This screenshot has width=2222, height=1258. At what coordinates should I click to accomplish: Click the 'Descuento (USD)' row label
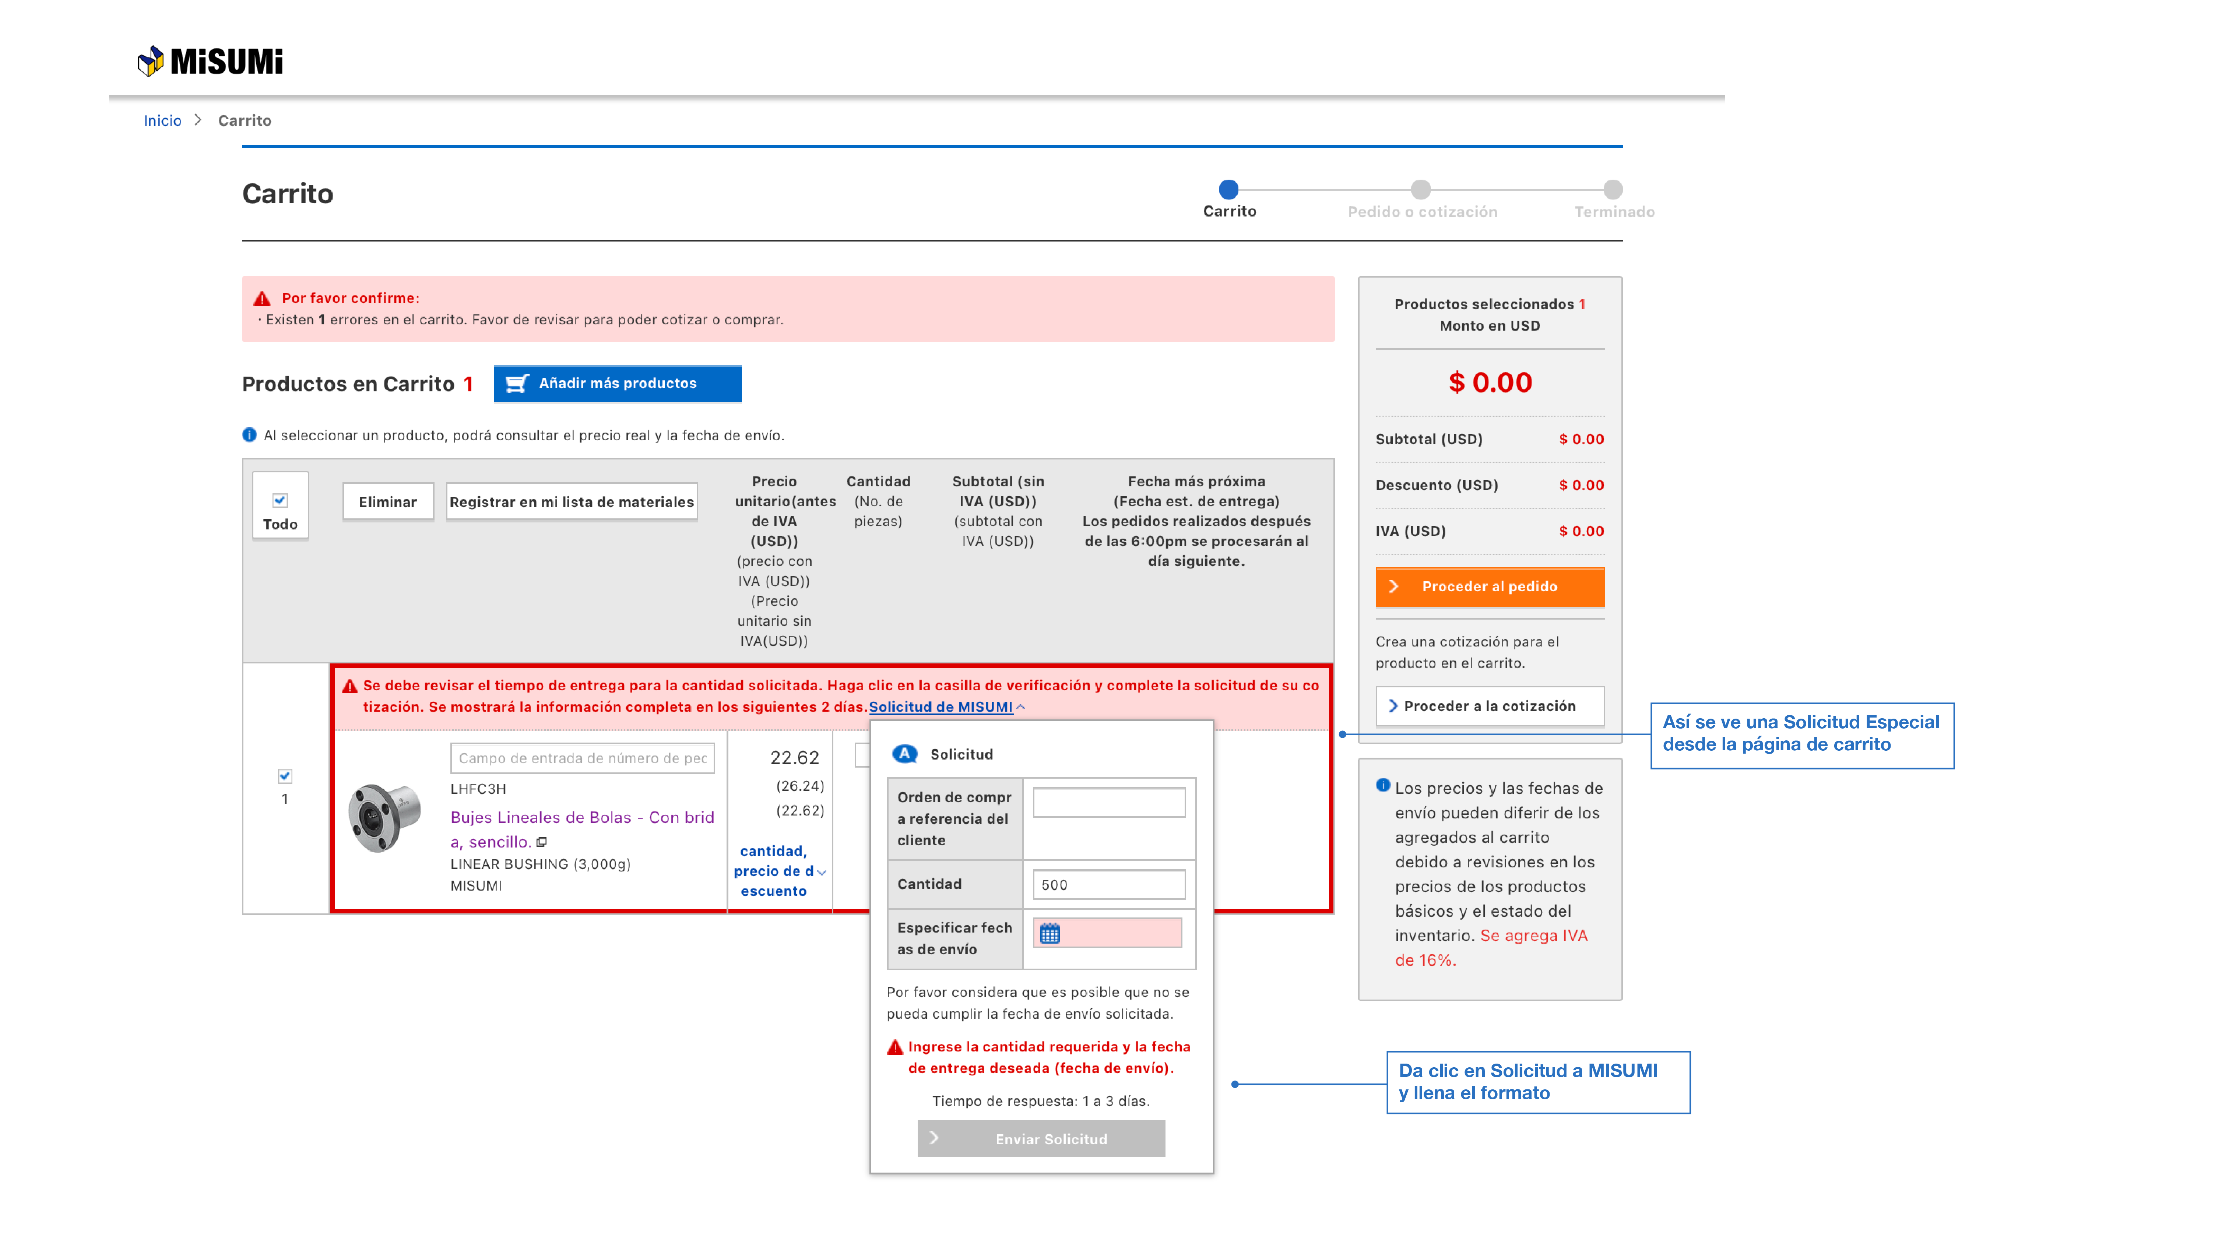(1437, 486)
